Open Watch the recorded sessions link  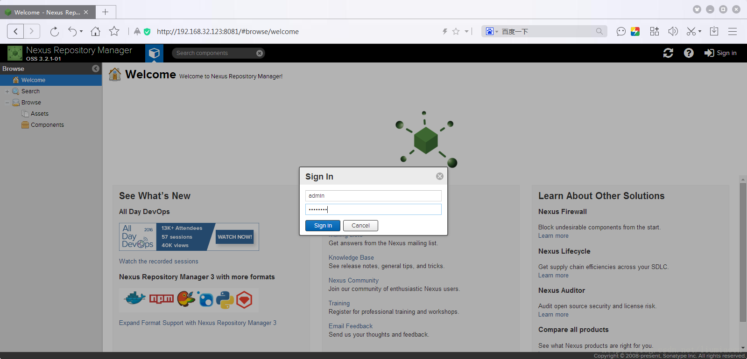tap(159, 262)
